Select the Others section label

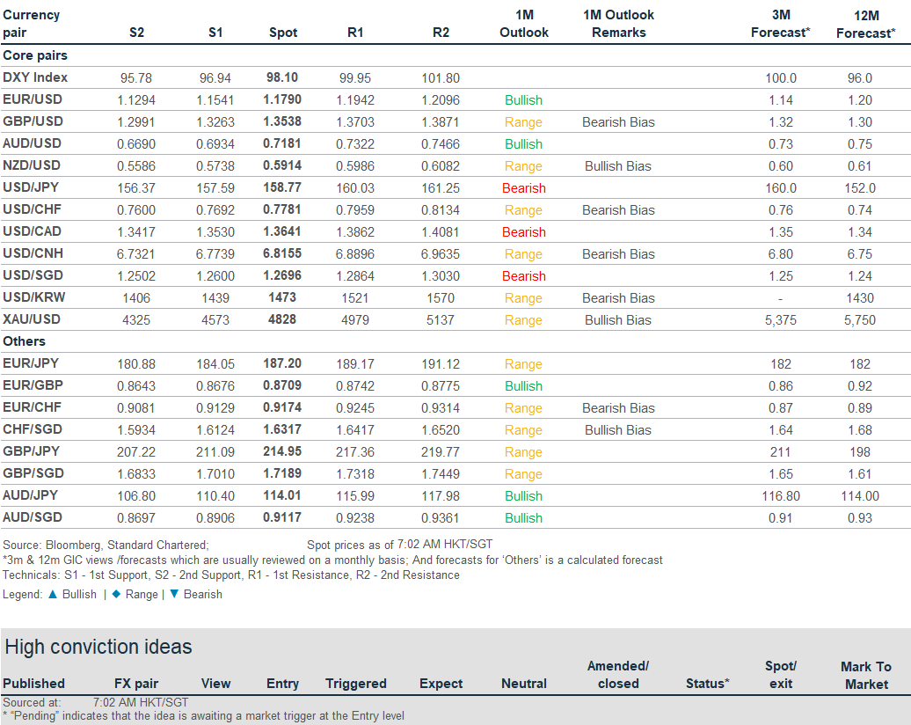coord(24,341)
